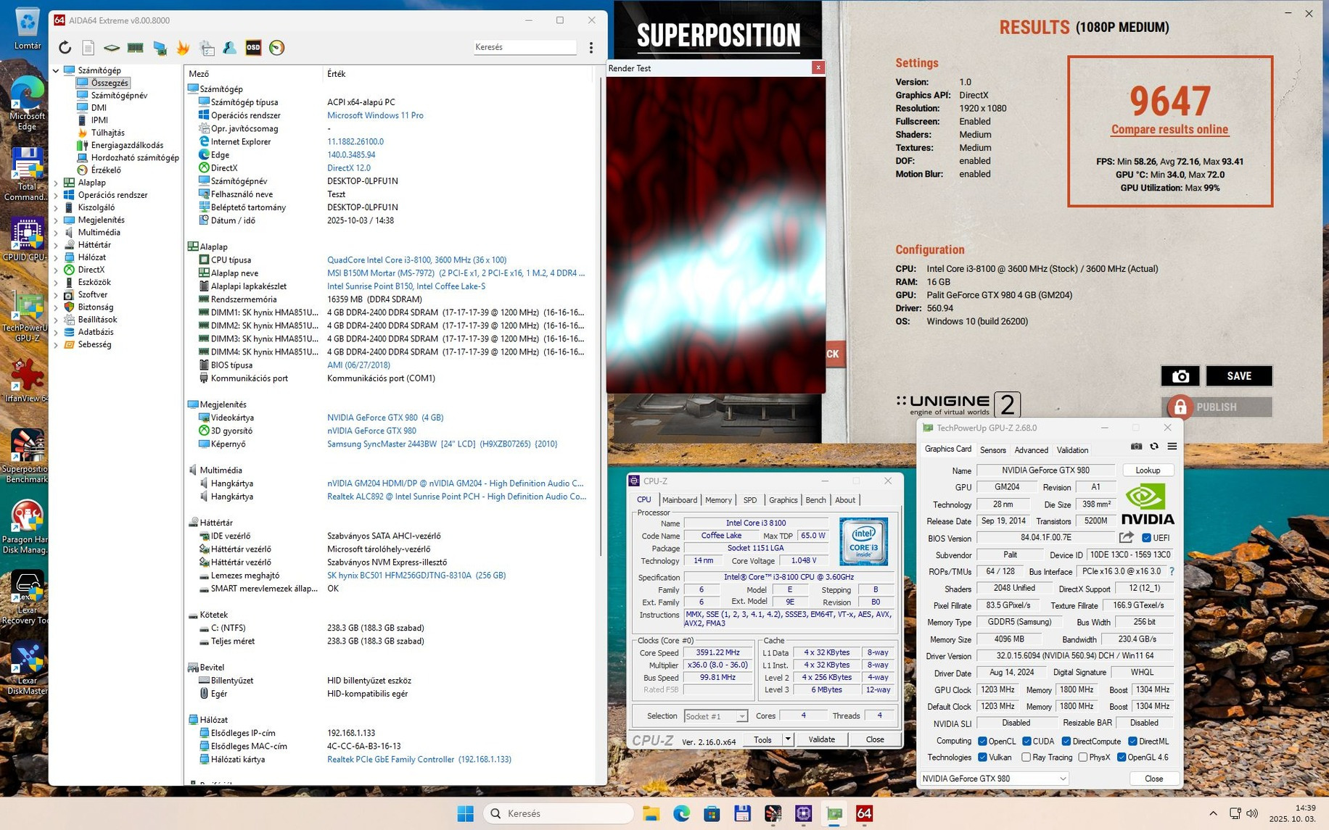
Task: Expand the Megjelenítés tree node
Action: click(56, 220)
